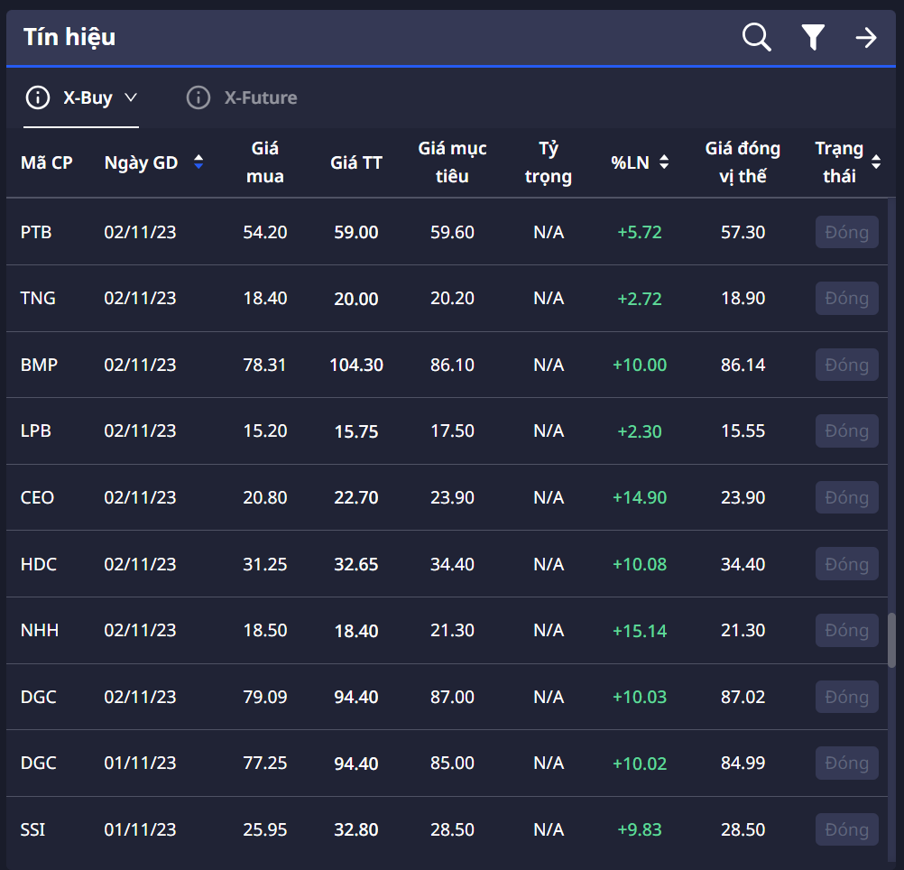904x870 pixels.
Task: Switch to the X-Future tab
Action: point(260,97)
